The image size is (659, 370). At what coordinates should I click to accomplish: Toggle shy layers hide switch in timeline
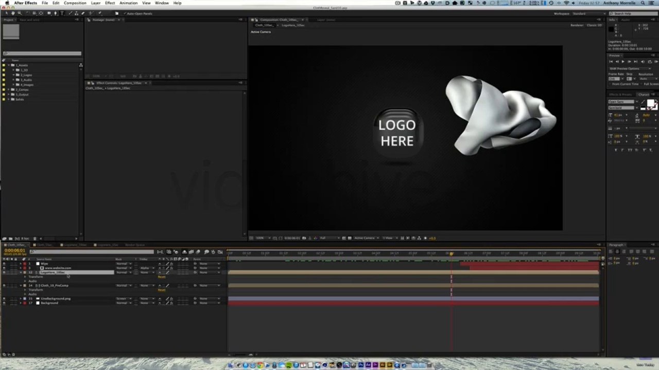click(184, 252)
